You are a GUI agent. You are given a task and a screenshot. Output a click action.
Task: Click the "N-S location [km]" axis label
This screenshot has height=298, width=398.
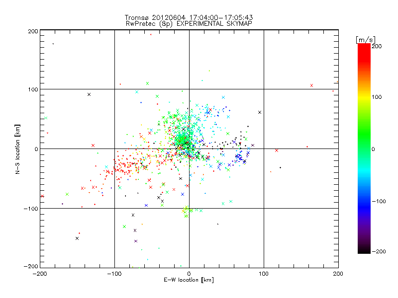coord(17,149)
